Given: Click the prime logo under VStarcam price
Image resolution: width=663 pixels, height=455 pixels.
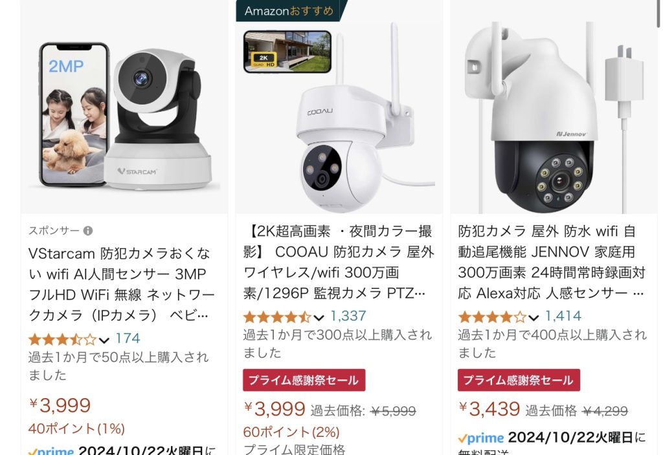Looking at the screenshot, I should click(x=51, y=452).
